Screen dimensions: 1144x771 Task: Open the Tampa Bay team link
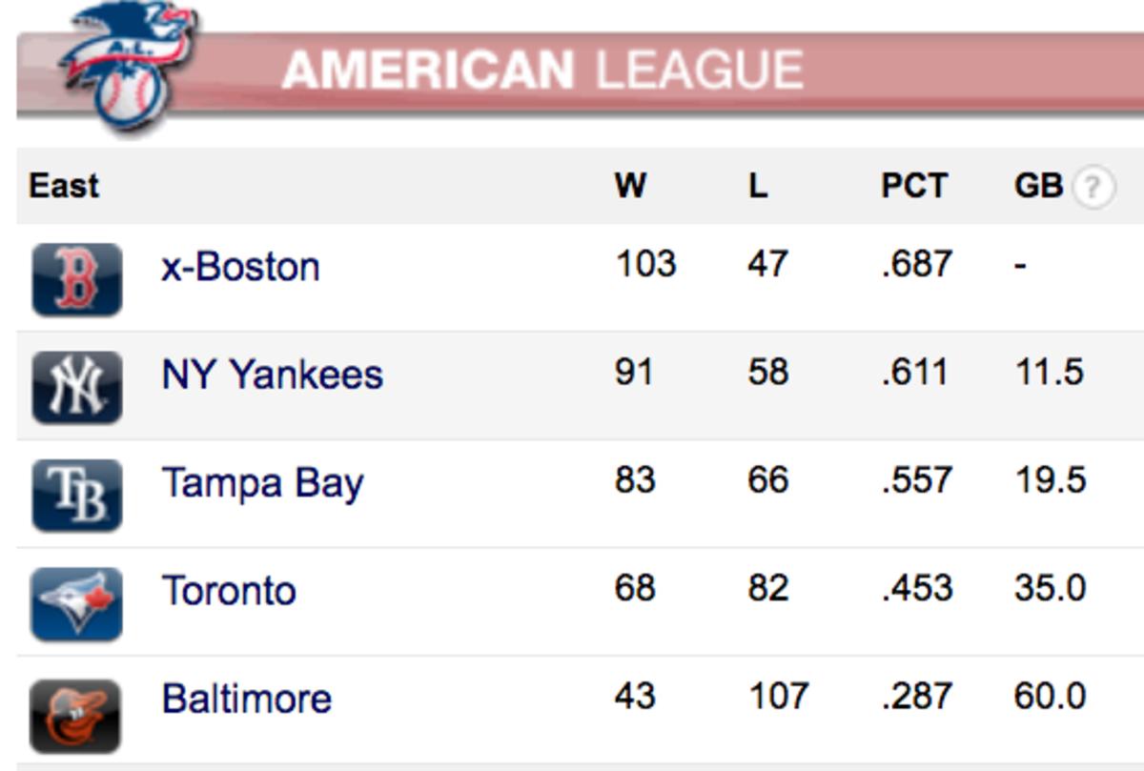click(x=263, y=483)
